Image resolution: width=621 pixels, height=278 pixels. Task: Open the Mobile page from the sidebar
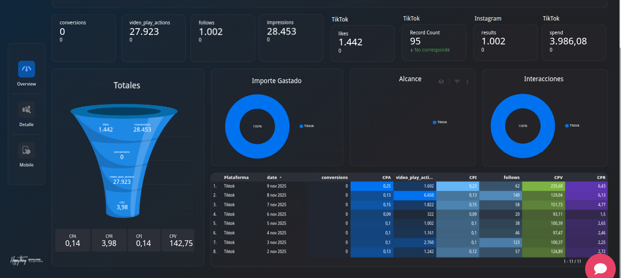pos(26,150)
